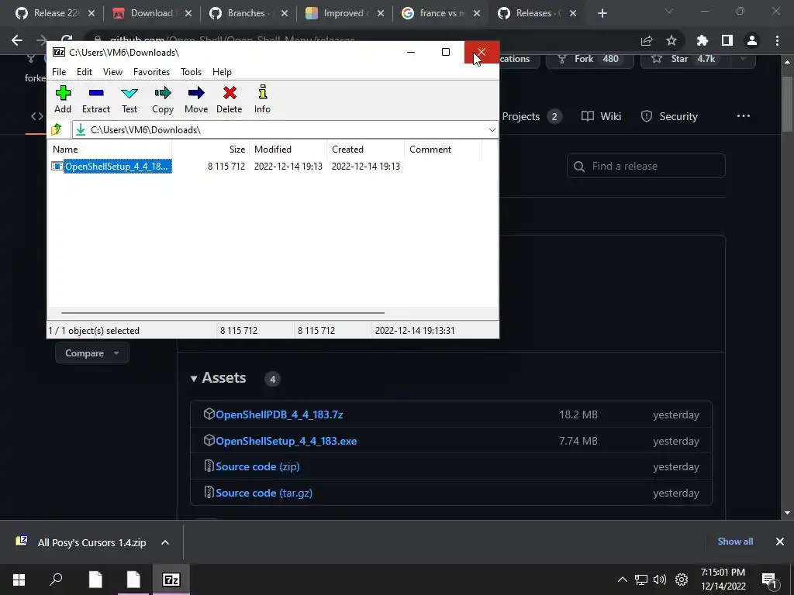
Task: Download Source code (zip)
Action: click(257, 466)
